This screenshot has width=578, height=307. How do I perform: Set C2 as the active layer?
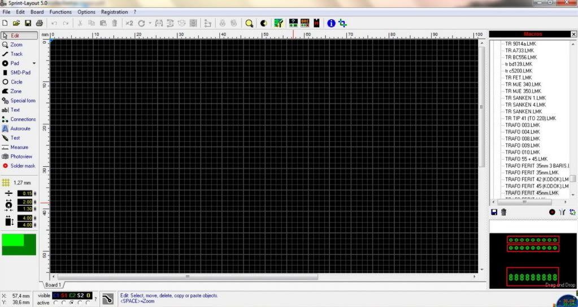(x=72, y=302)
